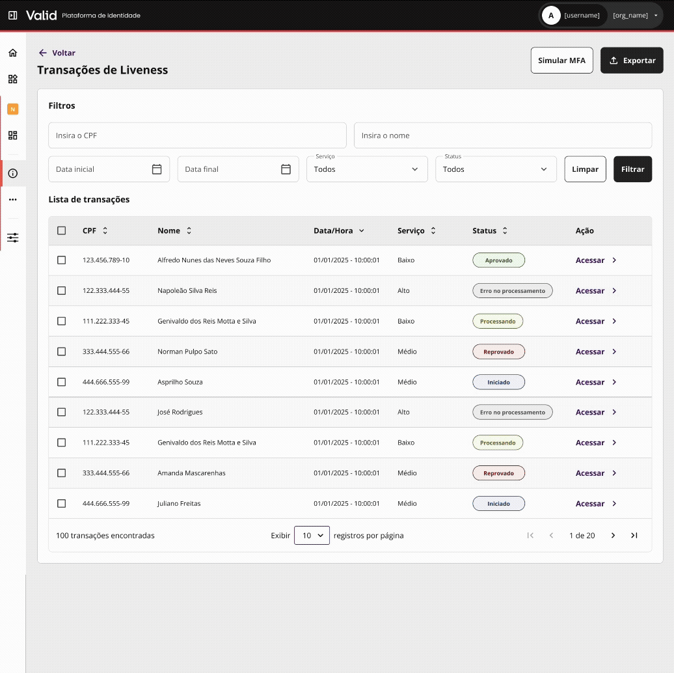Tick the checkbox for Amanda Mascarenhas row
Screen dimensions: 674x673
(62, 473)
